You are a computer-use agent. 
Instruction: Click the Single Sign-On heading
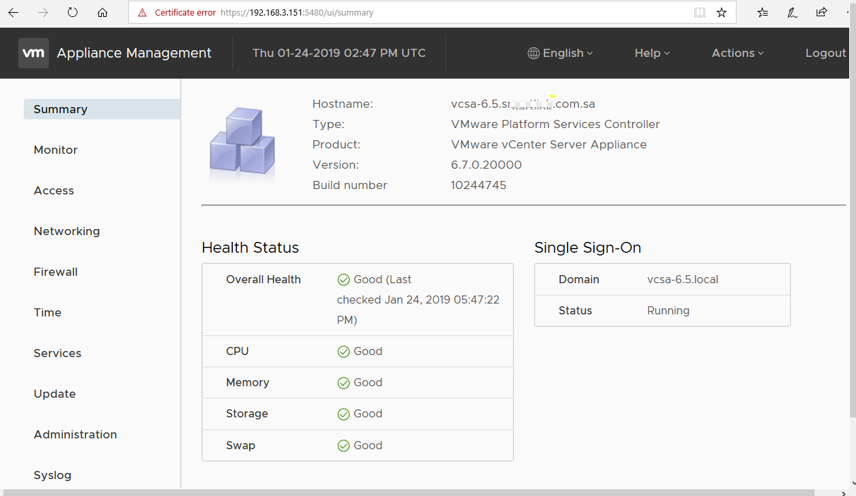[x=588, y=247]
